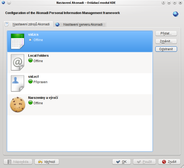Open Nastavení serveru Akonadi tab

pyautogui.click(x=80, y=24)
